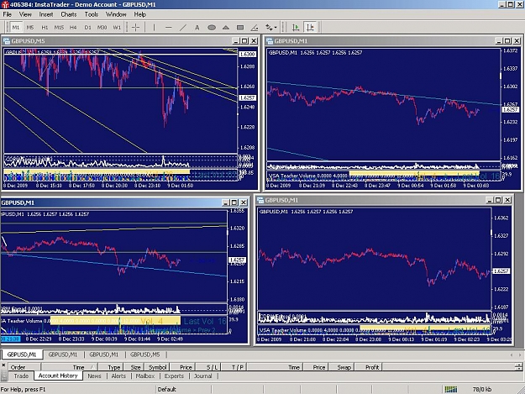This screenshot has height=394, width=525.
Task: Sort history by Swap column
Action: coord(341,367)
